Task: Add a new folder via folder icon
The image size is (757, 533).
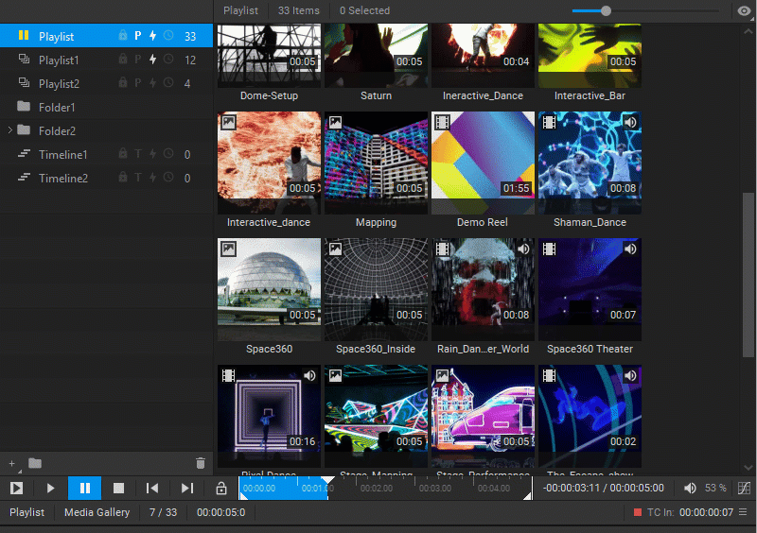Action: point(35,464)
